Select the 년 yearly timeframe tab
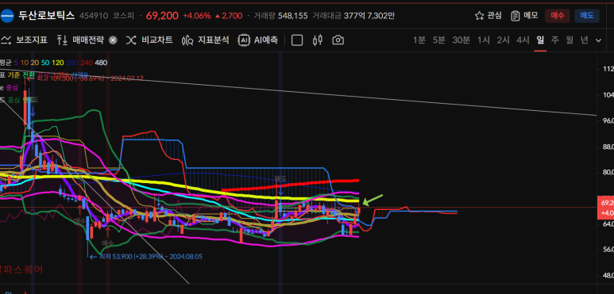Screen dimensions: 614x294 coord(585,40)
